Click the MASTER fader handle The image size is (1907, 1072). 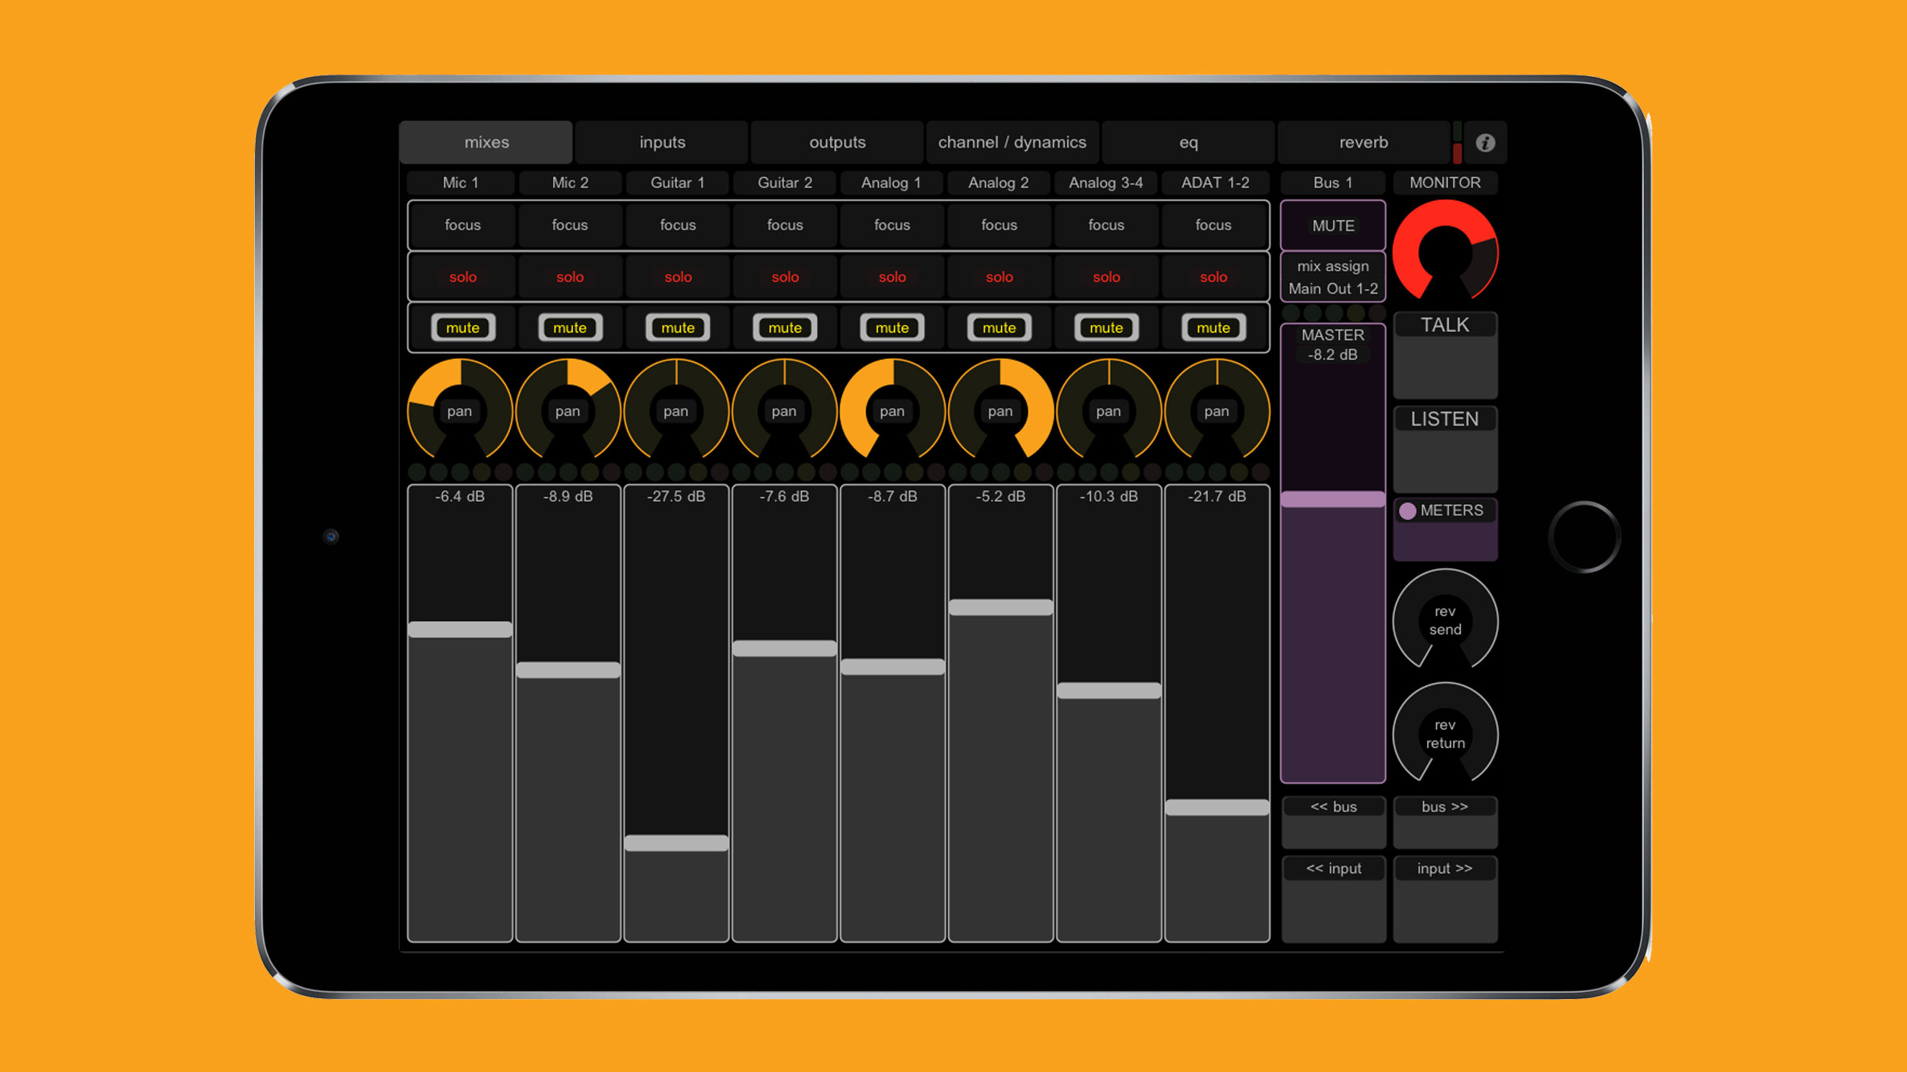point(1333,499)
